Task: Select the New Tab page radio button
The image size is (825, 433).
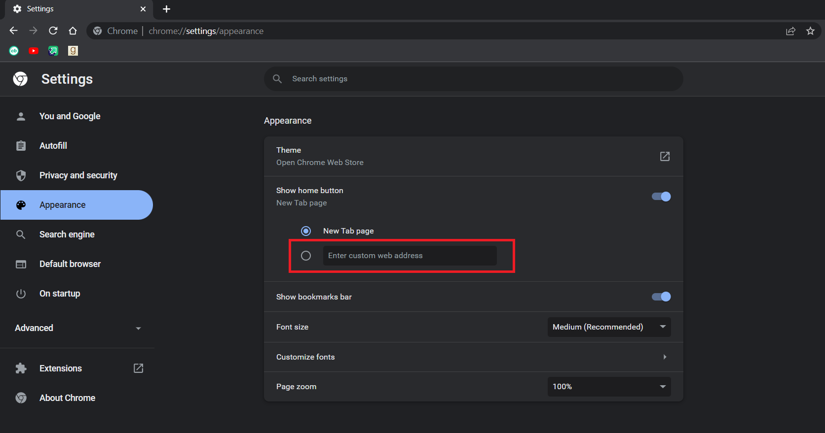Action: point(306,231)
